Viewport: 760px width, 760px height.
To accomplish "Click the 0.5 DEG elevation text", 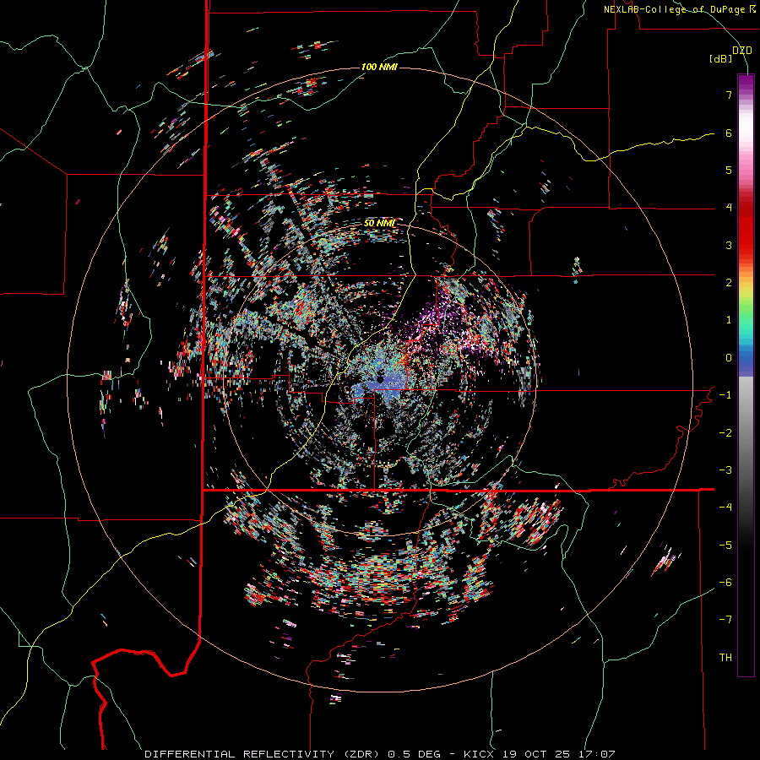I will tap(415, 754).
